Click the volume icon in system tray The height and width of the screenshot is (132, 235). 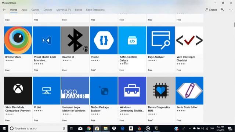(x=202, y=128)
